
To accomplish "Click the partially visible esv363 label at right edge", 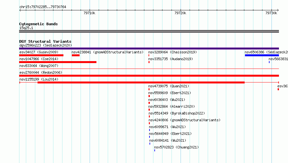I will pyautogui.click(x=283, y=86).
